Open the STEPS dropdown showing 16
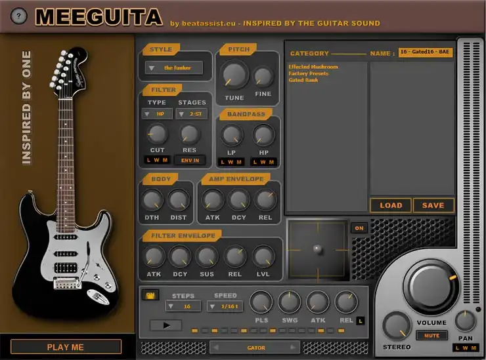This screenshot has height=360, width=486. click(183, 306)
